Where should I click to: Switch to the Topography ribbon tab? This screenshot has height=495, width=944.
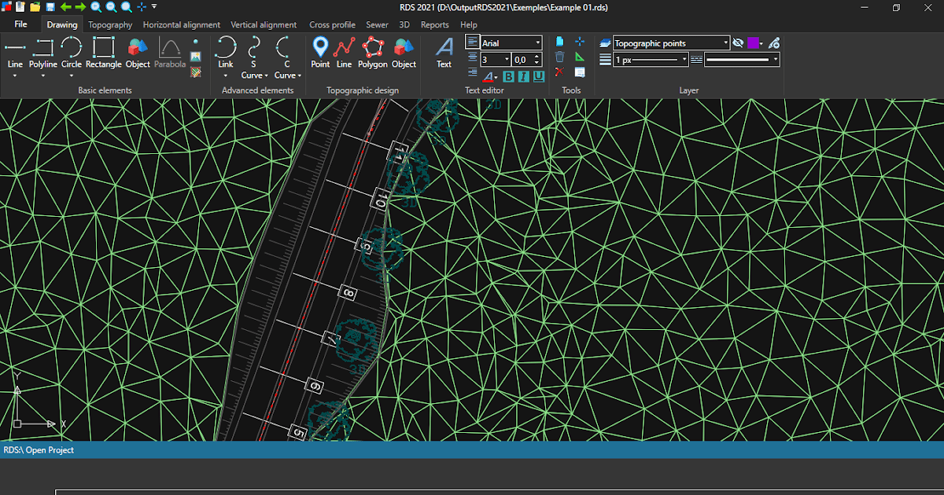click(110, 24)
